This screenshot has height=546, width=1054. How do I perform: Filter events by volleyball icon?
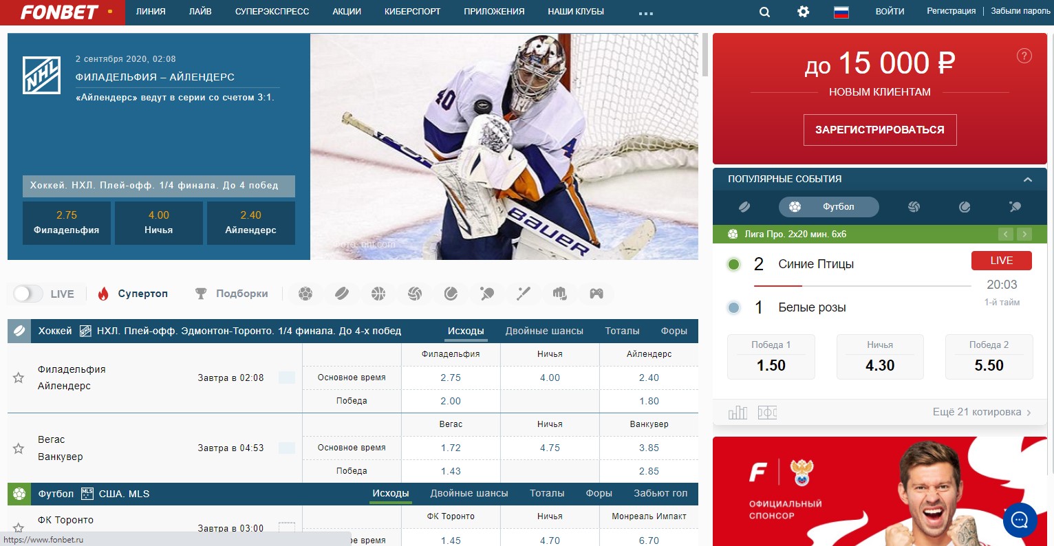click(x=415, y=294)
